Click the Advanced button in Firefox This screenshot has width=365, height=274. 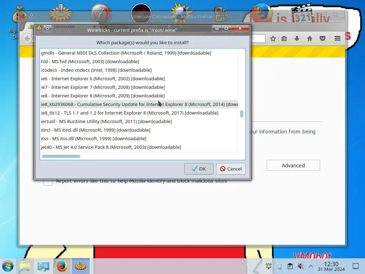pyautogui.click(x=293, y=166)
